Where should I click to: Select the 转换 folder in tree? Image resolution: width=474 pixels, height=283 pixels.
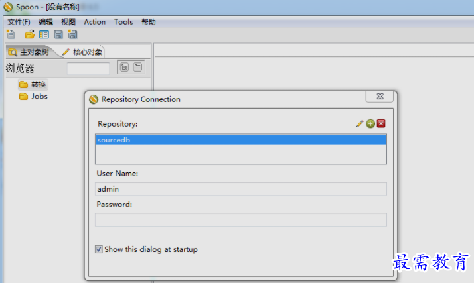(33, 84)
